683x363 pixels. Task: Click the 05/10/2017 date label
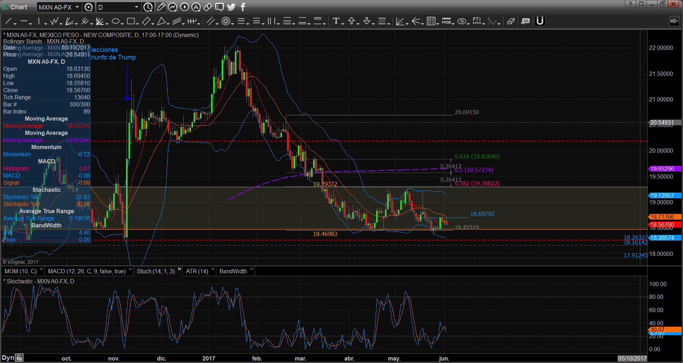pos(632,358)
